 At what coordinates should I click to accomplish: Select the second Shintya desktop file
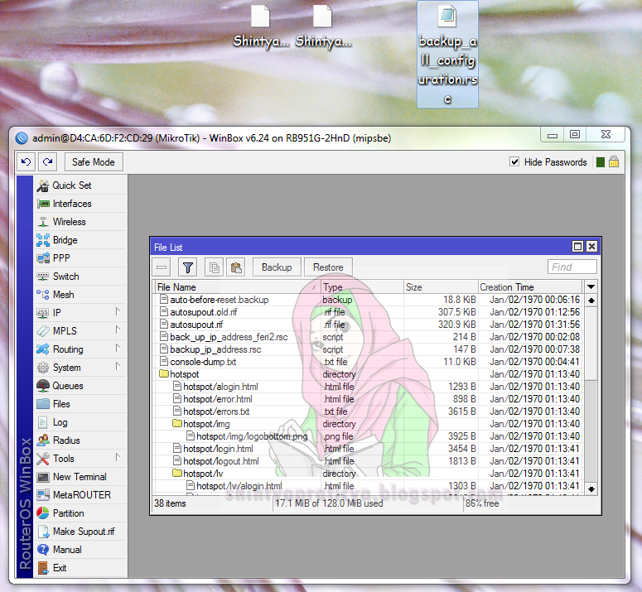322,27
